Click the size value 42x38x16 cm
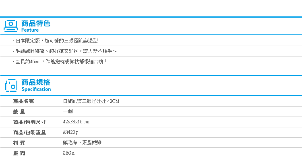 click(76, 122)
